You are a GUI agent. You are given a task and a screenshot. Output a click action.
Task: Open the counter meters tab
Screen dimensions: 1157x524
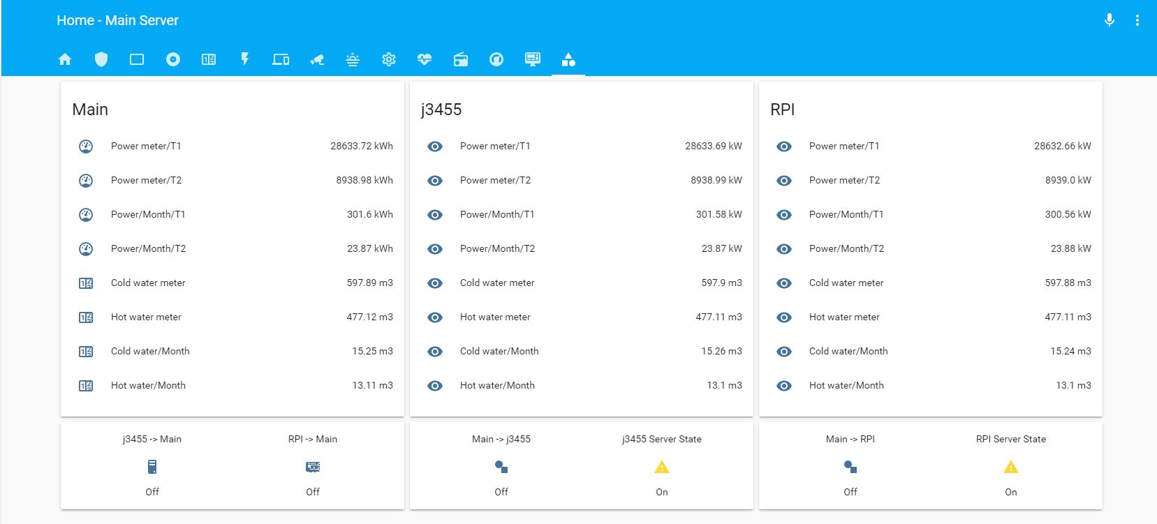point(209,59)
